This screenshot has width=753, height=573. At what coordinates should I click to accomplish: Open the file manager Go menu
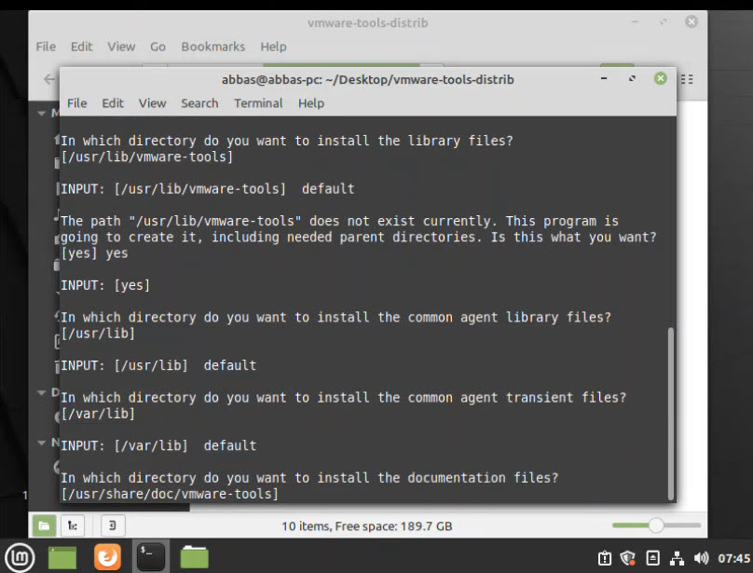tap(157, 47)
